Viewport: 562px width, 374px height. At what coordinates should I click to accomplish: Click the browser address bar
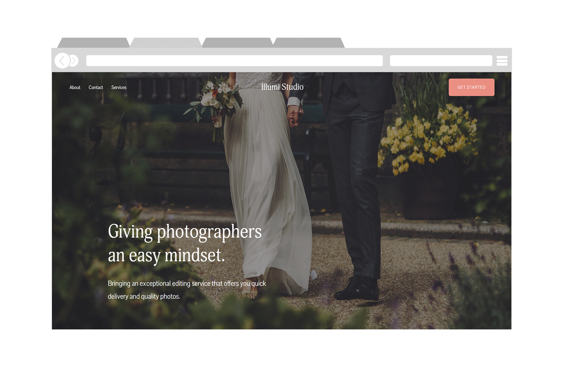coord(234,61)
